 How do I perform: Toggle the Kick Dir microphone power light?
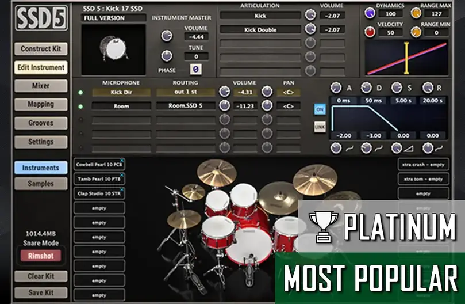click(x=80, y=93)
